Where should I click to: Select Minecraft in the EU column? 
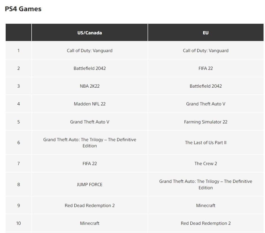(x=206, y=206)
